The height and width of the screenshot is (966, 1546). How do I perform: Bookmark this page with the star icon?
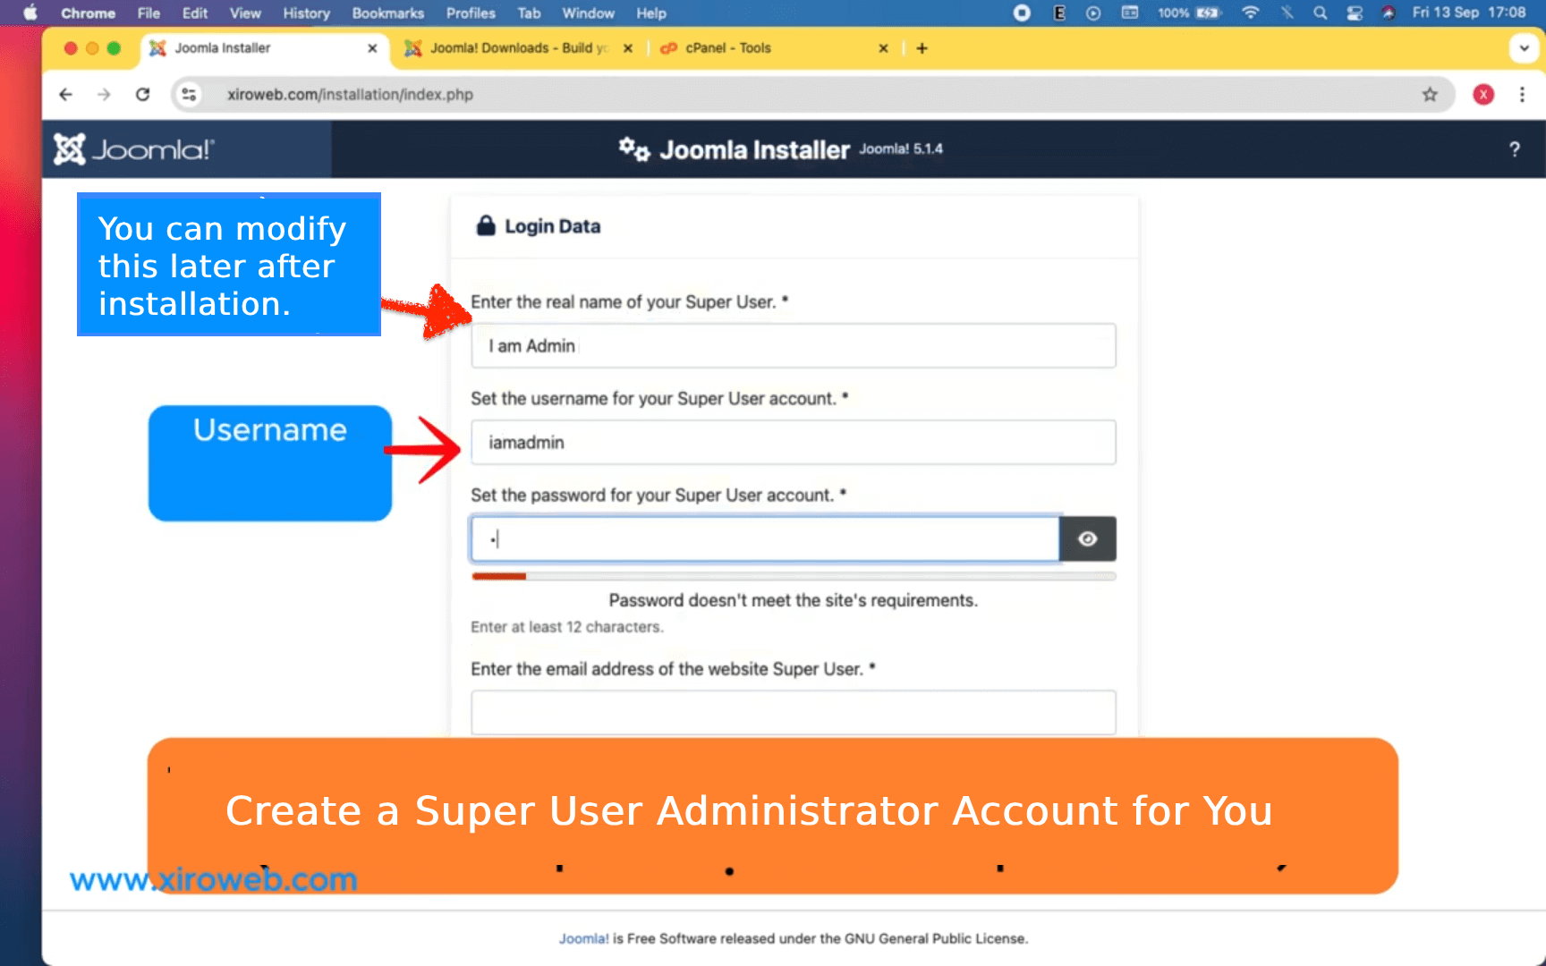point(1430,94)
